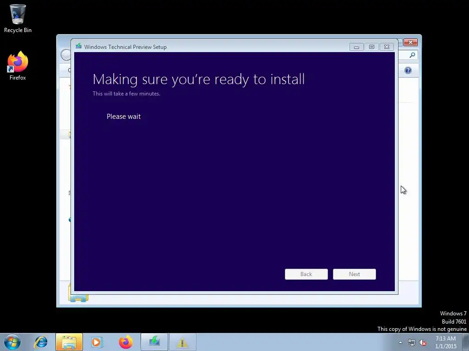The image size is (469, 351).
Task: Open the Windows Start menu orb
Action: (x=12, y=342)
